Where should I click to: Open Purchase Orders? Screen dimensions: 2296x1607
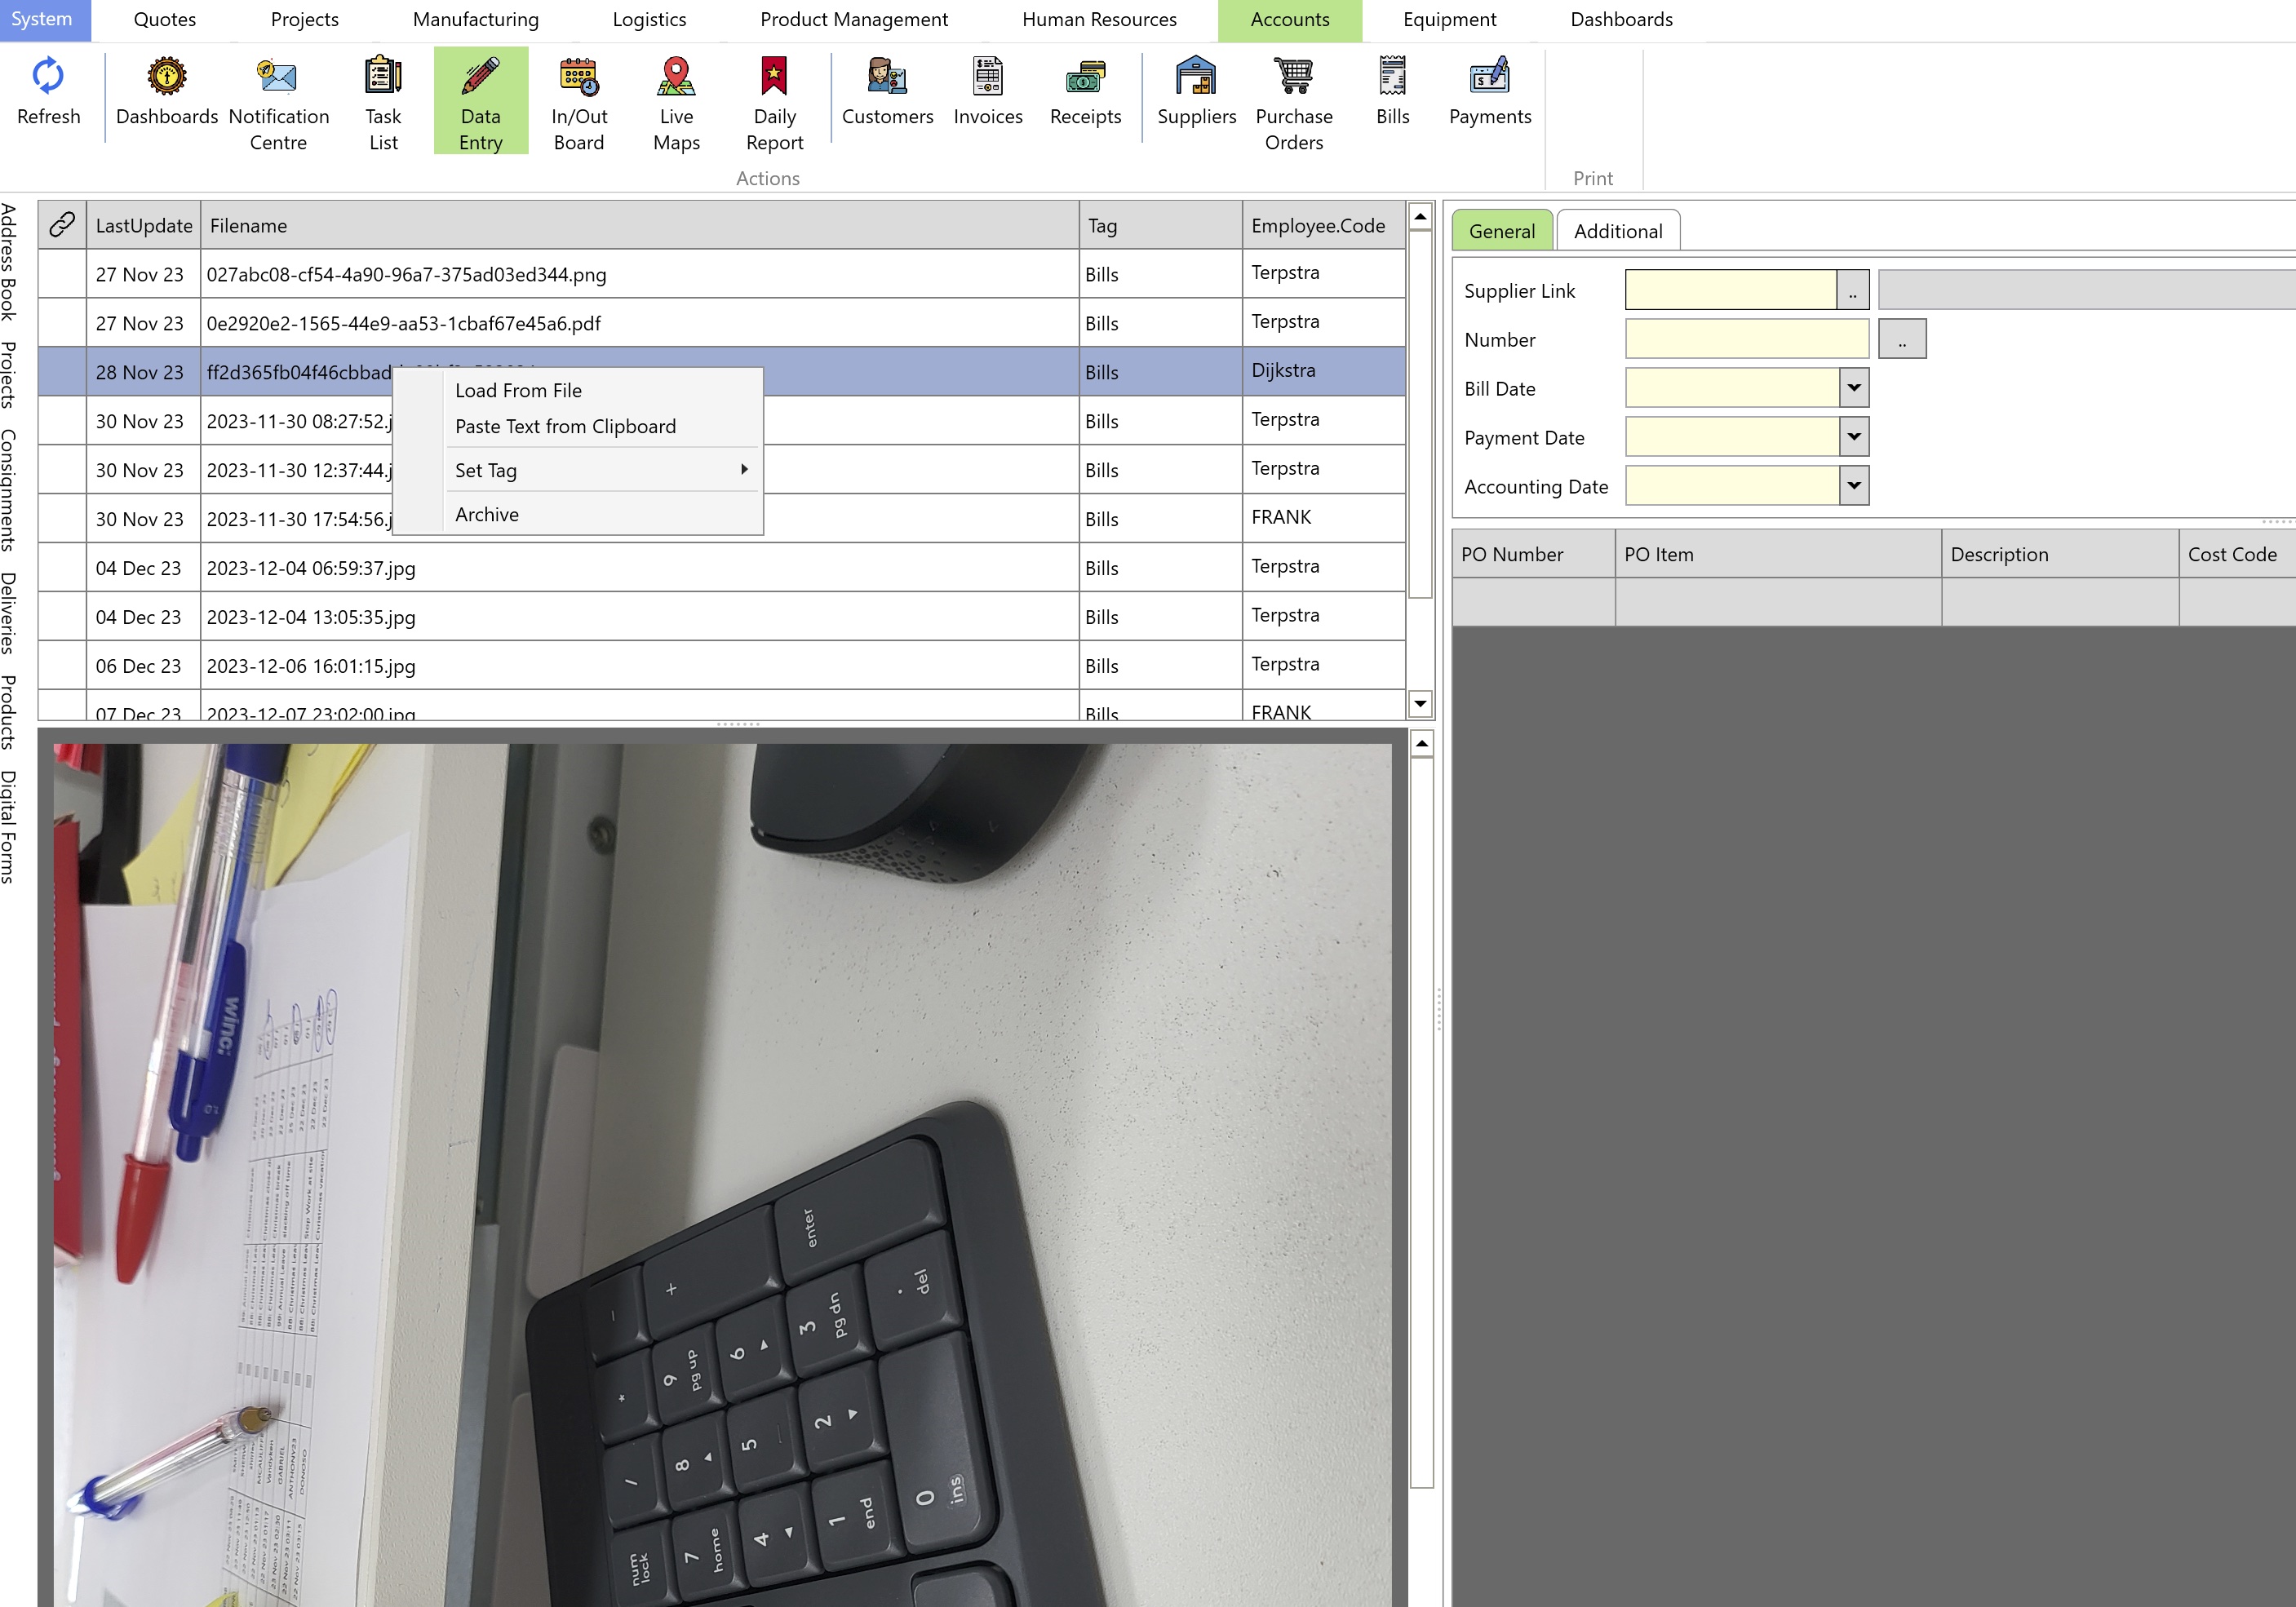pyautogui.click(x=1294, y=102)
